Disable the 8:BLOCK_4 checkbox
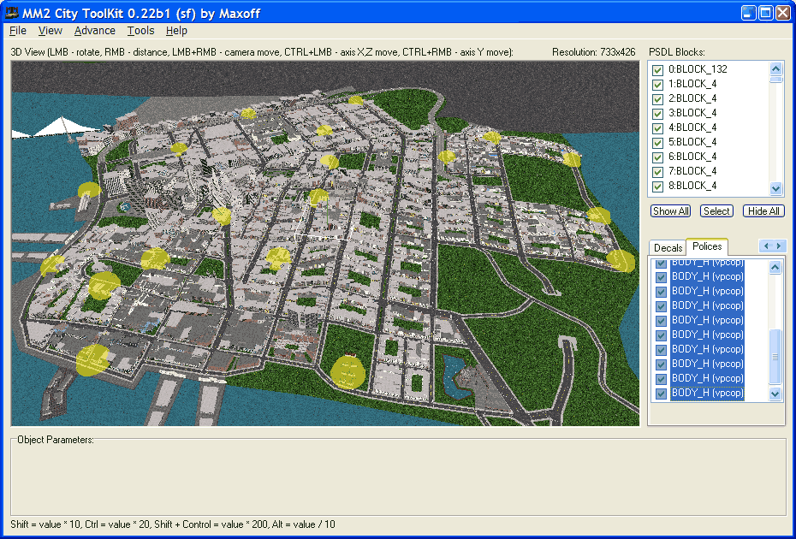This screenshot has width=796, height=539. (x=658, y=186)
